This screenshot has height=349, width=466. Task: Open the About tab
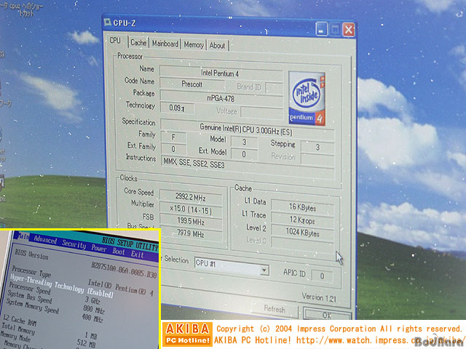click(x=218, y=46)
